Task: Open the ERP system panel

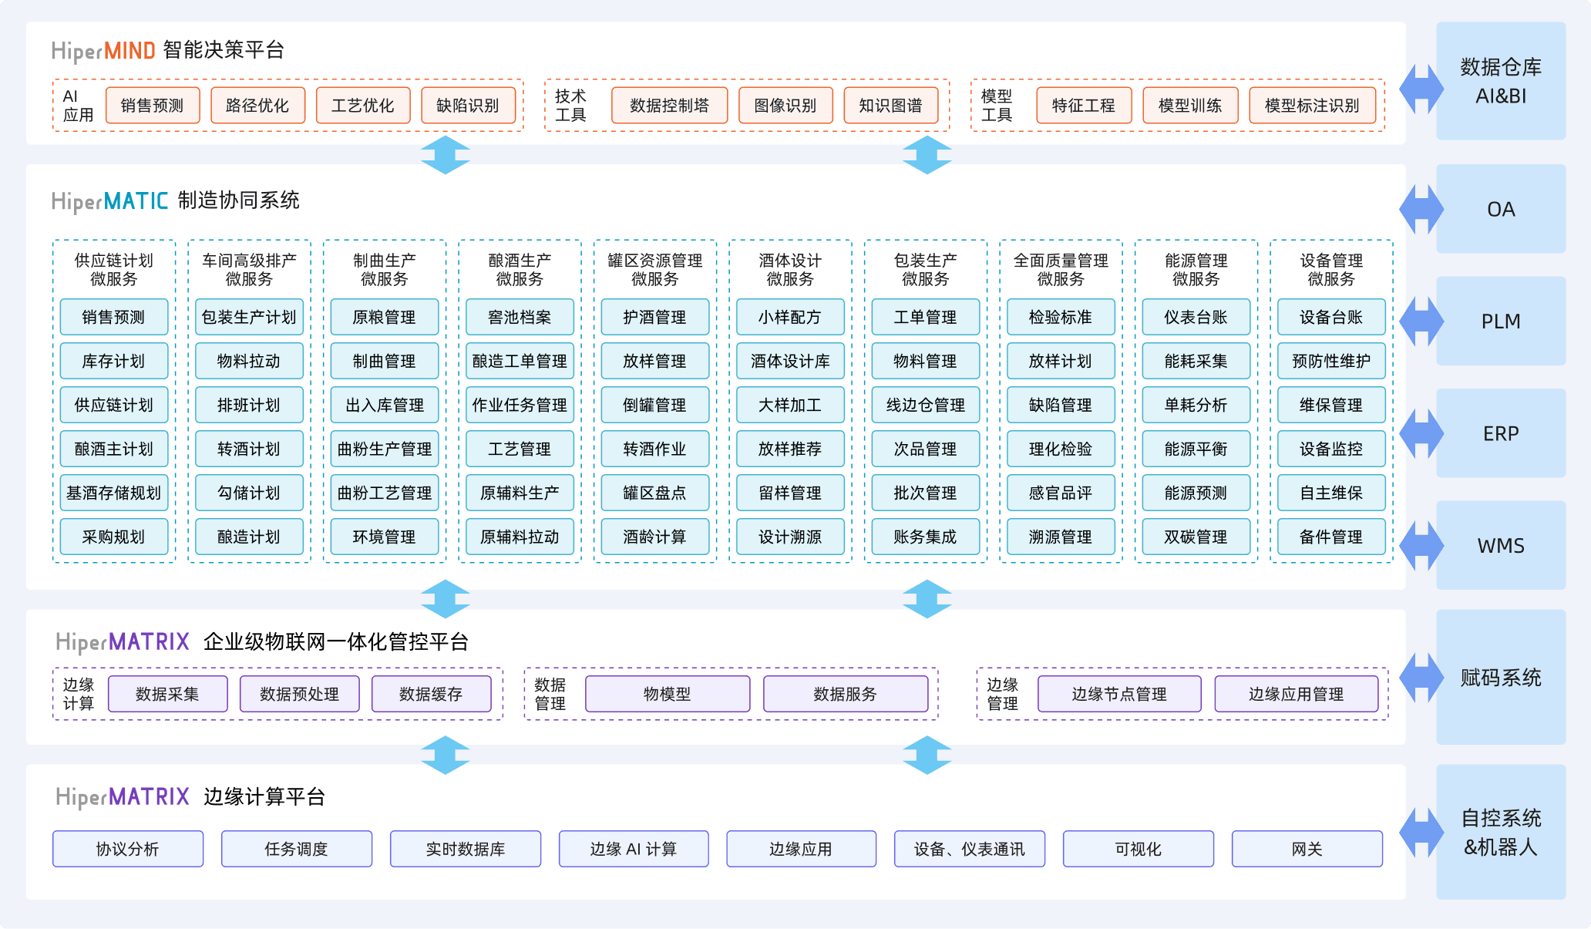Action: (x=1501, y=433)
